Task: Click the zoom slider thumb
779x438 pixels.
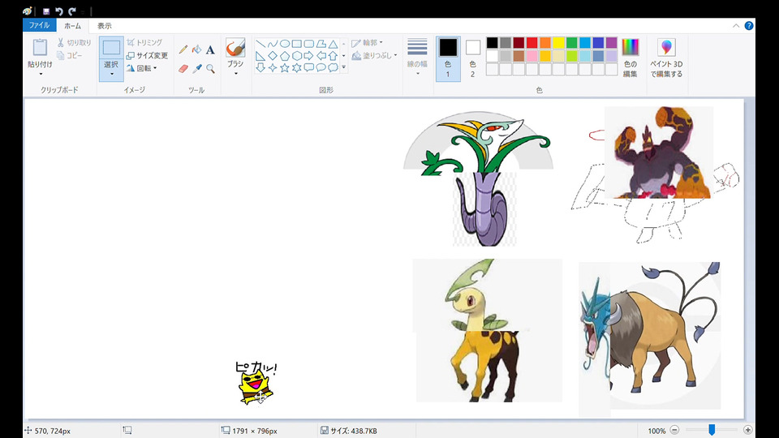Action: [712, 430]
